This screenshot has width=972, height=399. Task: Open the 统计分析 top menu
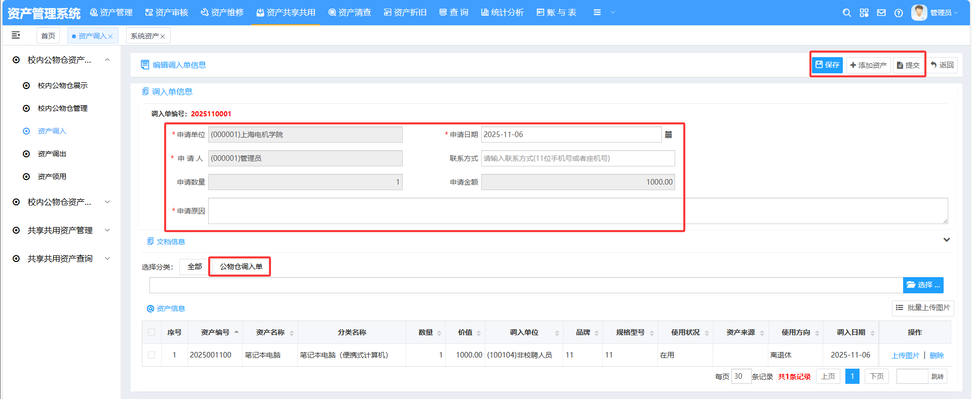[x=502, y=12]
